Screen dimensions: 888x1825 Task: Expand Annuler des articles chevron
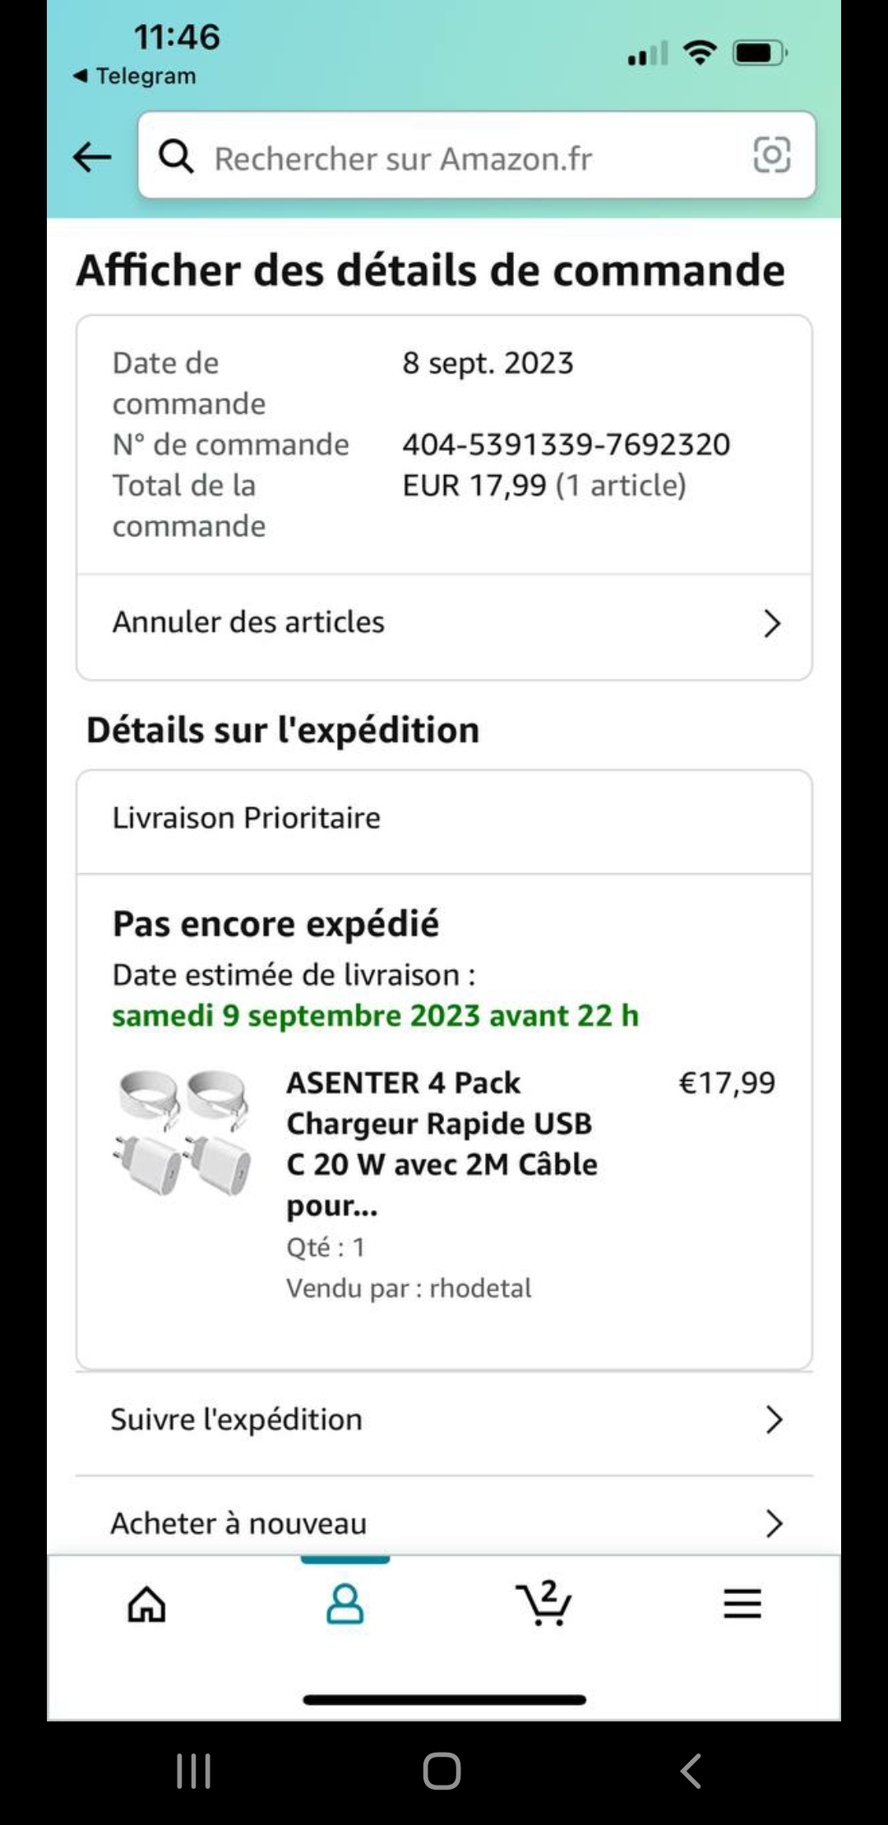pyautogui.click(x=771, y=623)
